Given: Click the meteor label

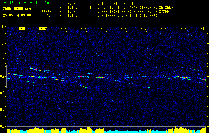Looking at the screenshot, I should (47, 10).
